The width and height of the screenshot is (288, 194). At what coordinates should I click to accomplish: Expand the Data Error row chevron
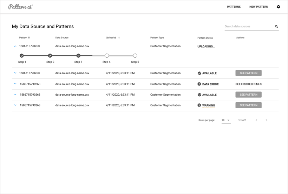click(x=15, y=84)
